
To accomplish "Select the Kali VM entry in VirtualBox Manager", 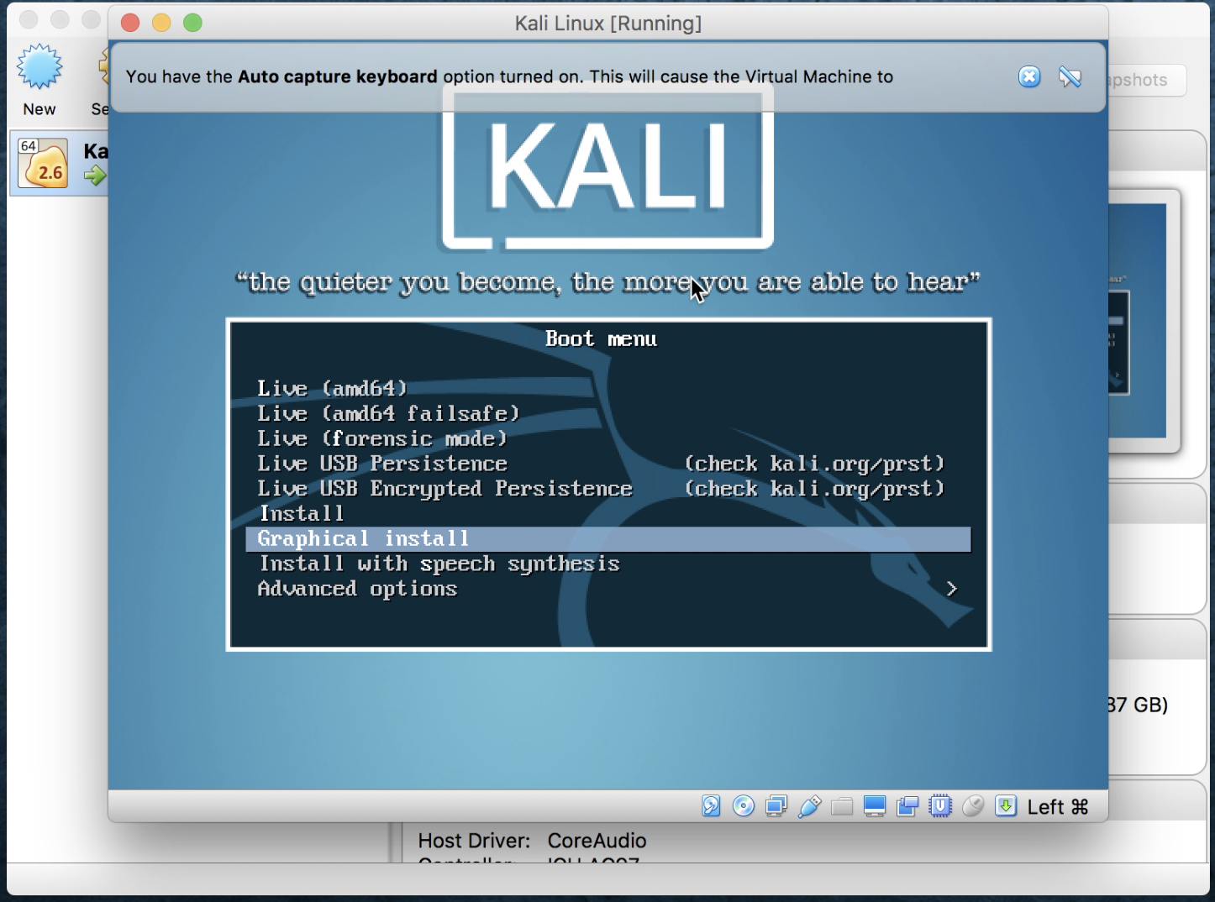I will click(59, 163).
